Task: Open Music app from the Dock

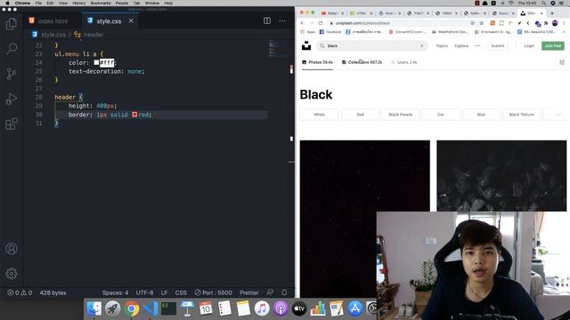Action: (262, 308)
